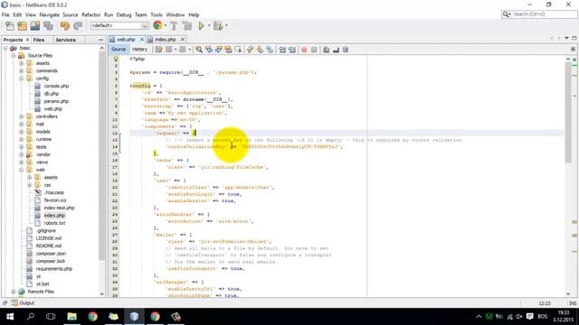Click the New File toolbar icon
The image size is (579, 325).
10,26
